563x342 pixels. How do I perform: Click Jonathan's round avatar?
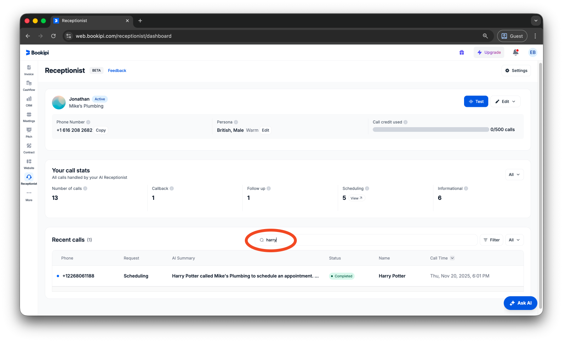pyautogui.click(x=59, y=102)
